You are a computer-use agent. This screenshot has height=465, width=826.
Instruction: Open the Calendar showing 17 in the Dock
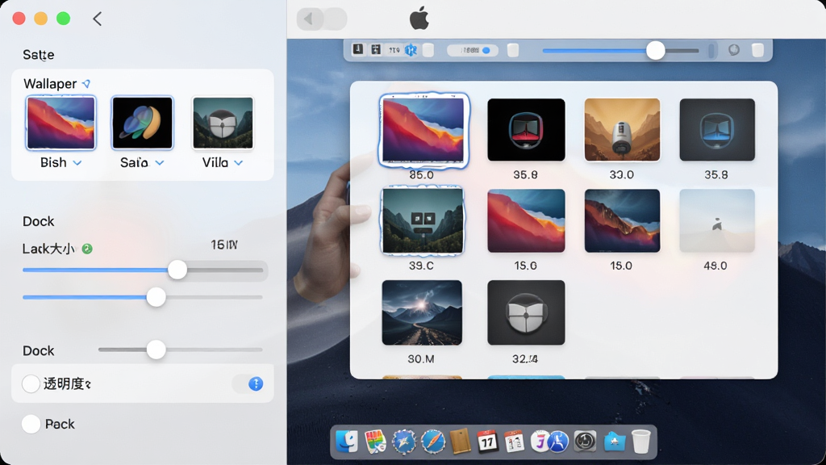coord(487,442)
